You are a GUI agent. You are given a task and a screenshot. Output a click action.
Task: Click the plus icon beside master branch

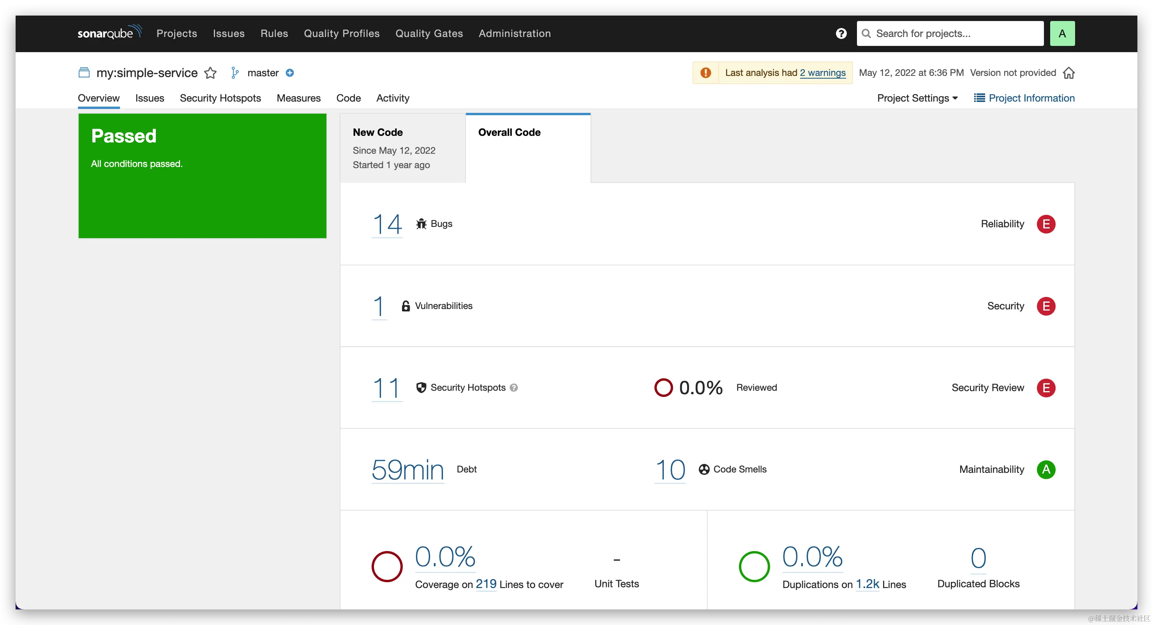[290, 73]
